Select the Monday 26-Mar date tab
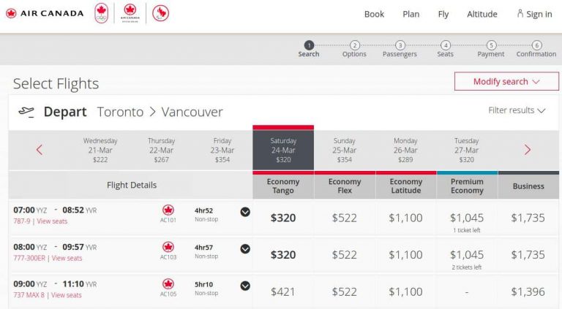The height and width of the screenshot is (309, 562). 405,150
